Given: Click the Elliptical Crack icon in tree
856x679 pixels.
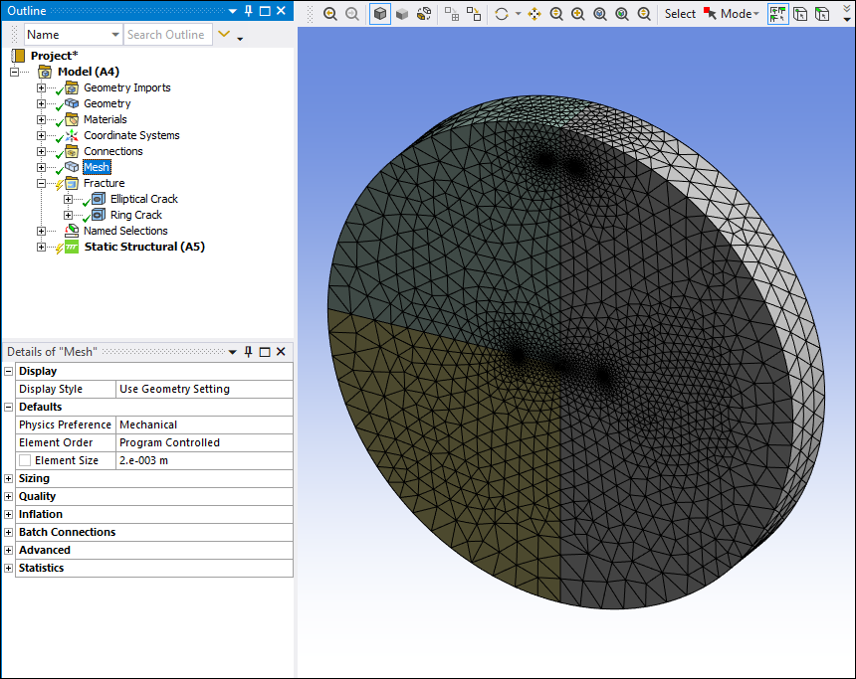Looking at the screenshot, I should [x=98, y=199].
